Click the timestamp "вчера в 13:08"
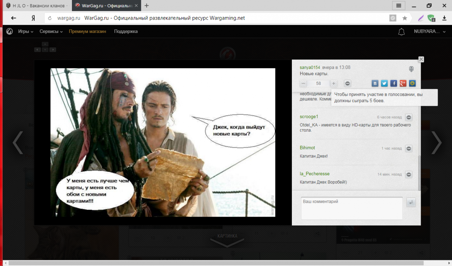The height and width of the screenshot is (266, 452). click(x=336, y=67)
